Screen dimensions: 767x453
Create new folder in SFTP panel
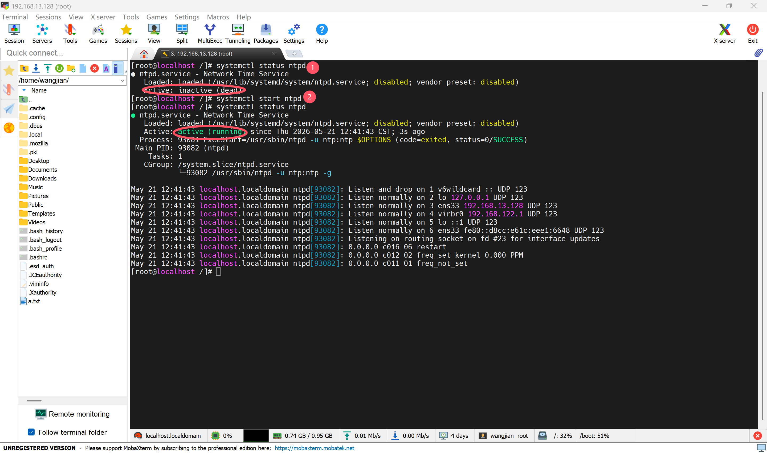[71, 68]
